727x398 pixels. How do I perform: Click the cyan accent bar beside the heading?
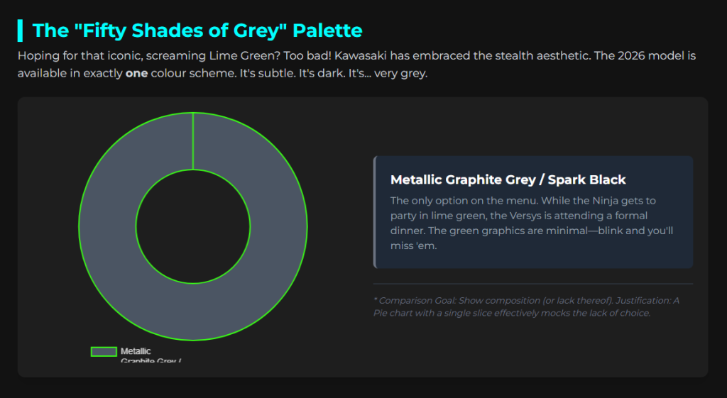(20, 31)
